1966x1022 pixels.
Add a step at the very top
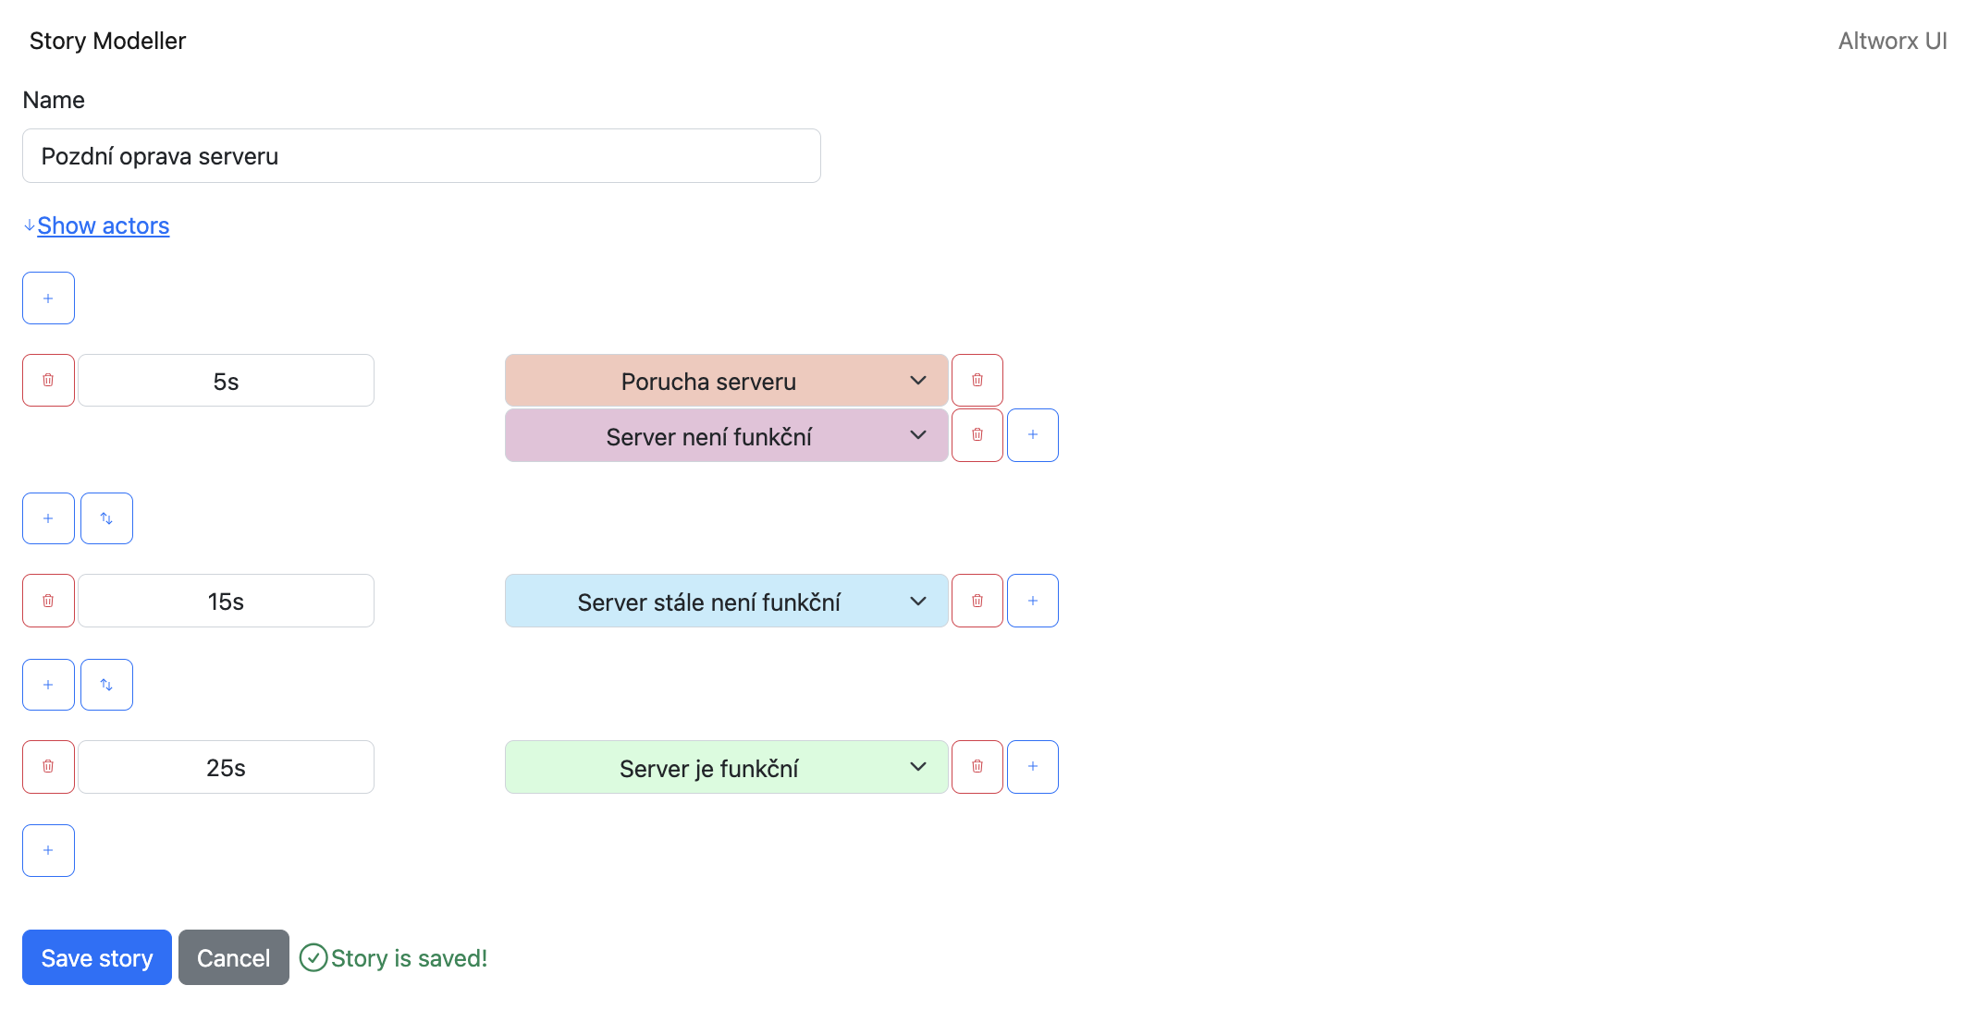pos(48,298)
